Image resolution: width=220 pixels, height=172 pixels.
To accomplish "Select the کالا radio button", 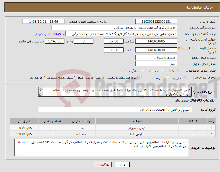I will (x=178, y=70).
